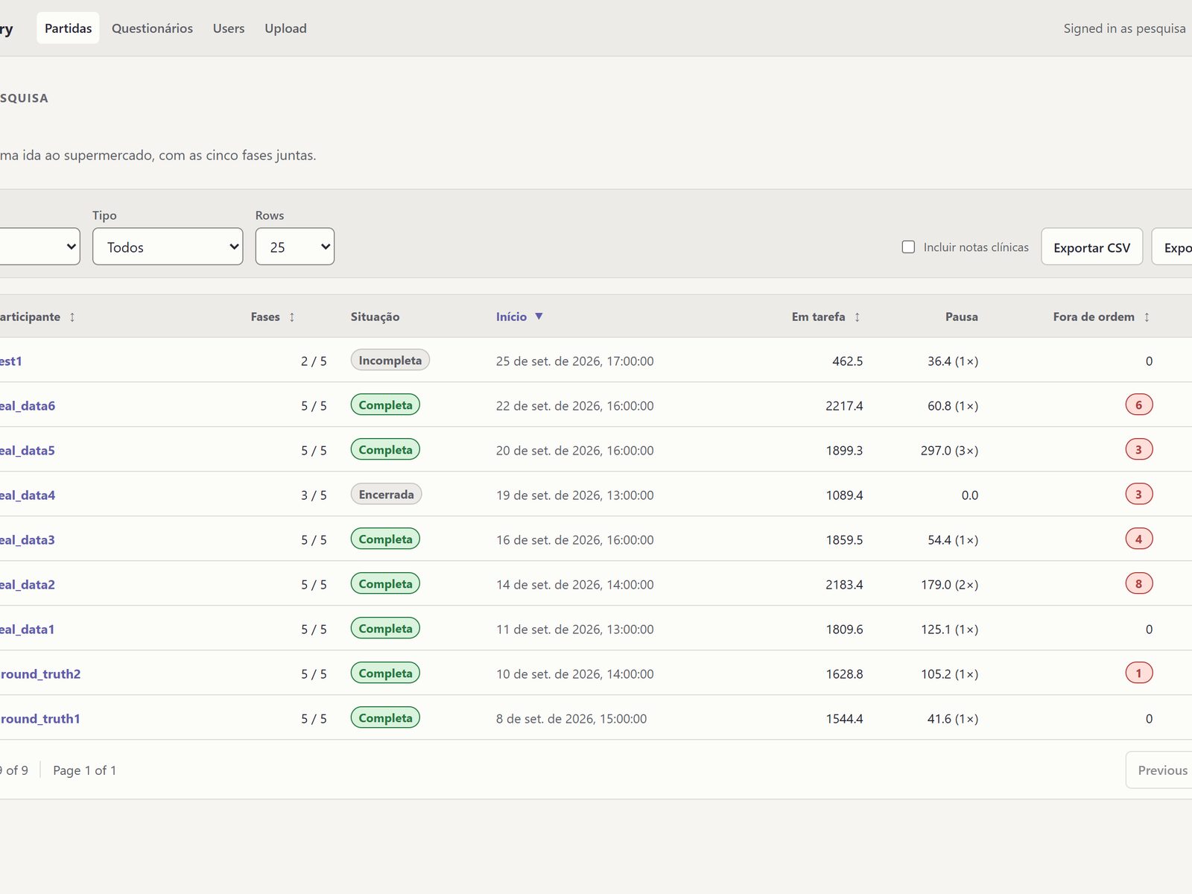This screenshot has height=894, width=1192.
Task: Open participant real_data3 link
Action: (28, 540)
